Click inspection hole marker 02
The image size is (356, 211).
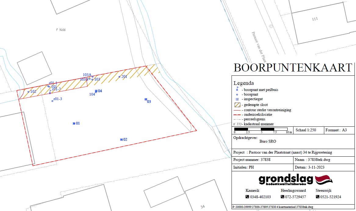tap(121, 140)
